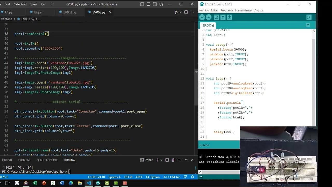
Task: Open run options dropdown beside play button
Action: coord(180,12)
